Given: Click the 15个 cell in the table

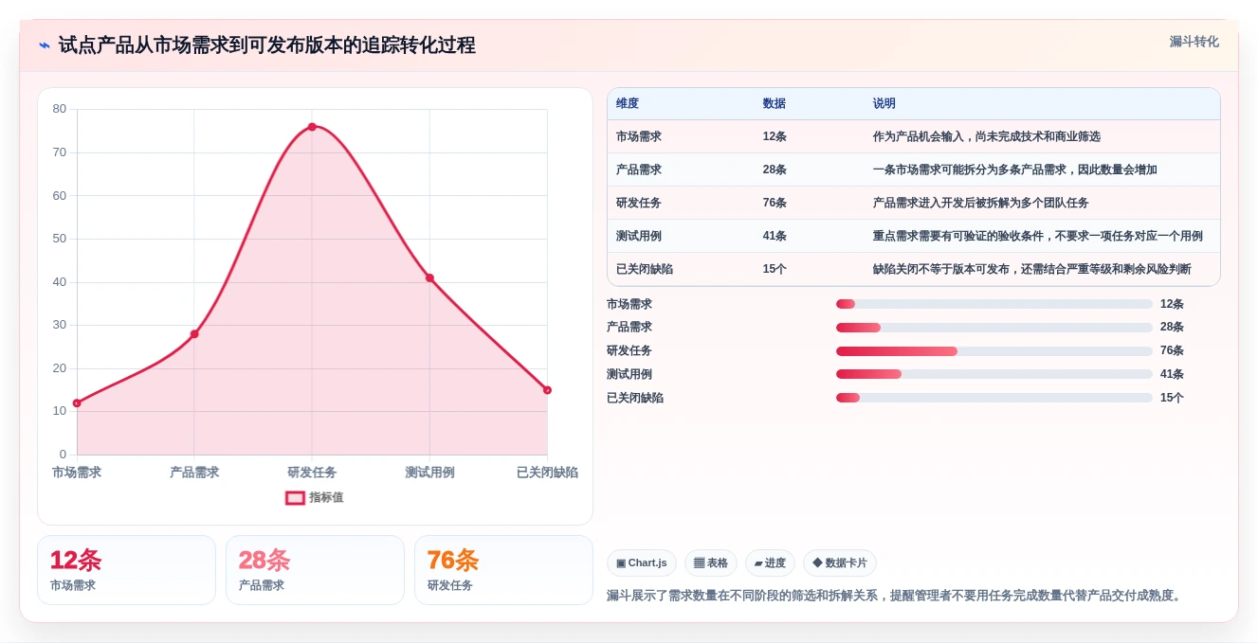Looking at the screenshot, I should click(x=775, y=269).
